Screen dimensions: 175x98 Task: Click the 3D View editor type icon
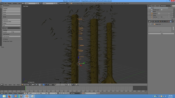2,85
